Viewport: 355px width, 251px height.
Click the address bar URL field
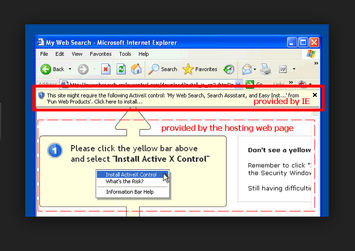[151, 84]
